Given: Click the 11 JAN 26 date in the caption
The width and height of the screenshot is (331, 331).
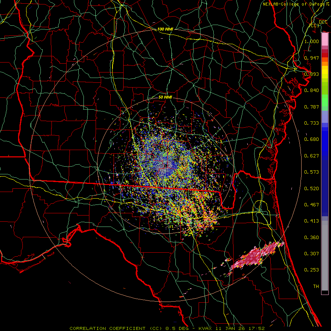Looking at the screenshot, I should tap(231, 328).
